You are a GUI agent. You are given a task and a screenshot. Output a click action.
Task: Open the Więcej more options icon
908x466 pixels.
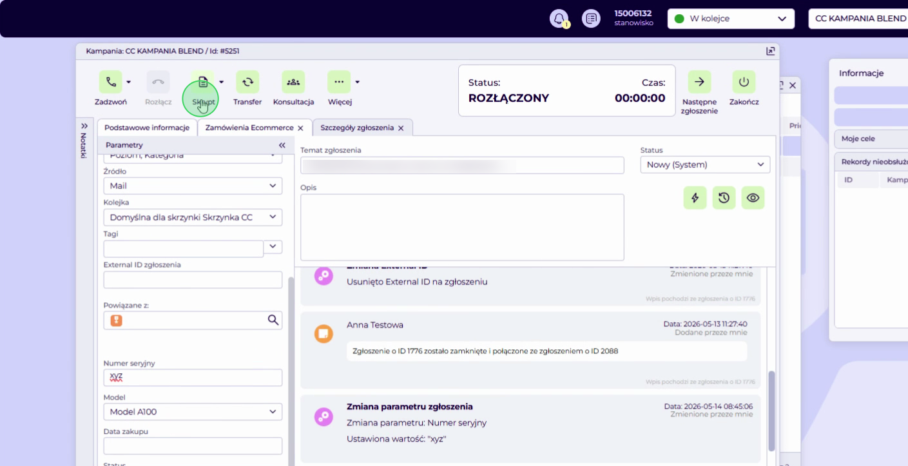[339, 82]
